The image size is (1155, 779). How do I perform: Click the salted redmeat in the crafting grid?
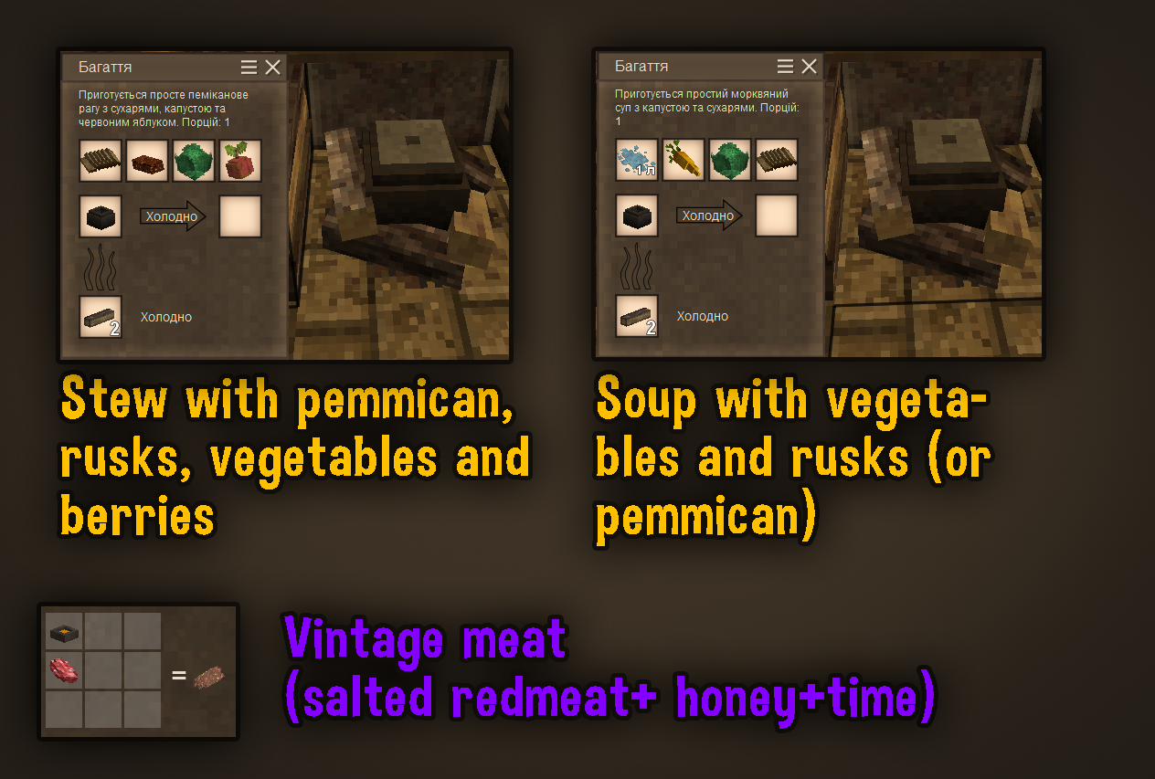tap(65, 670)
